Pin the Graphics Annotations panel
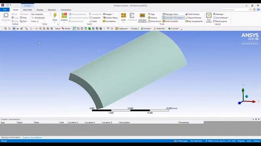This screenshot has height=146, width=261. click(256, 119)
